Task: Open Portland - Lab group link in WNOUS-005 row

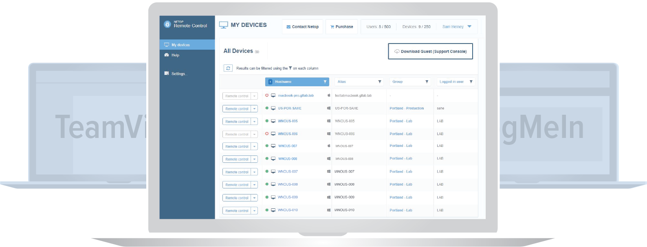Action: (x=401, y=121)
